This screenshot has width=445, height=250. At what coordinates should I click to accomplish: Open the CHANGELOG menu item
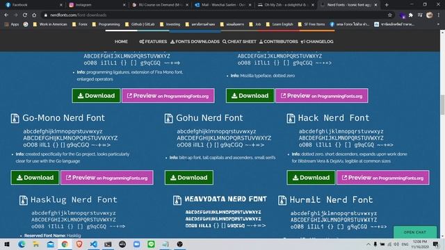tap(317, 42)
